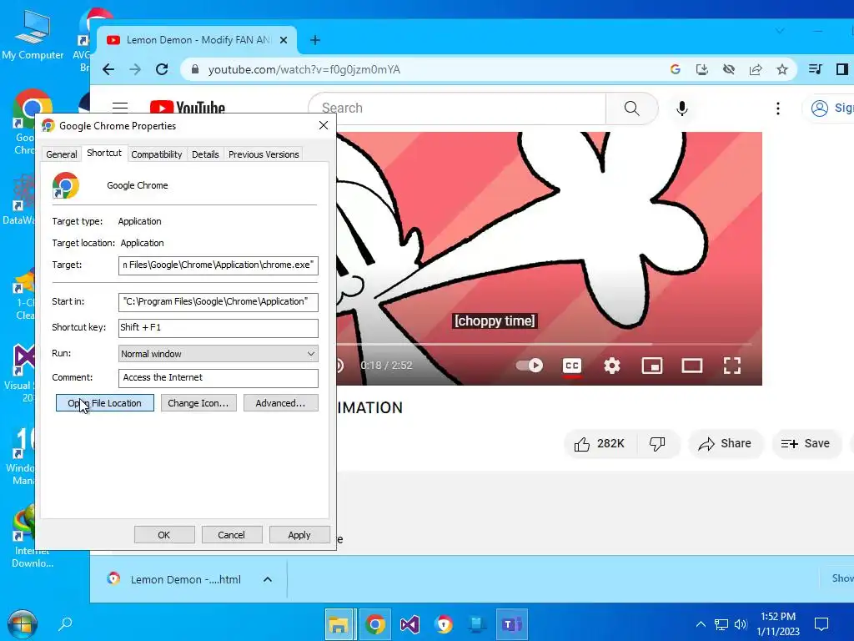This screenshot has height=641, width=854.
Task: Click the Google icon in address bar
Action: [676, 69]
